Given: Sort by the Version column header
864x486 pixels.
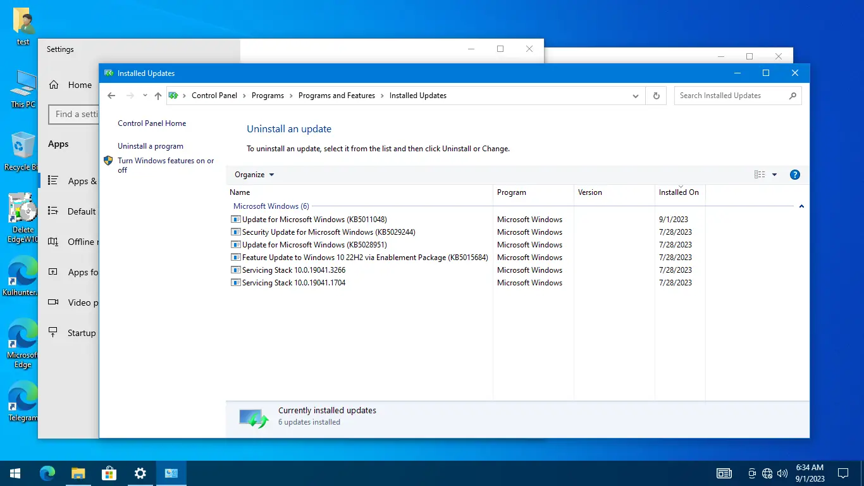Looking at the screenshot, I should (614, 192).
